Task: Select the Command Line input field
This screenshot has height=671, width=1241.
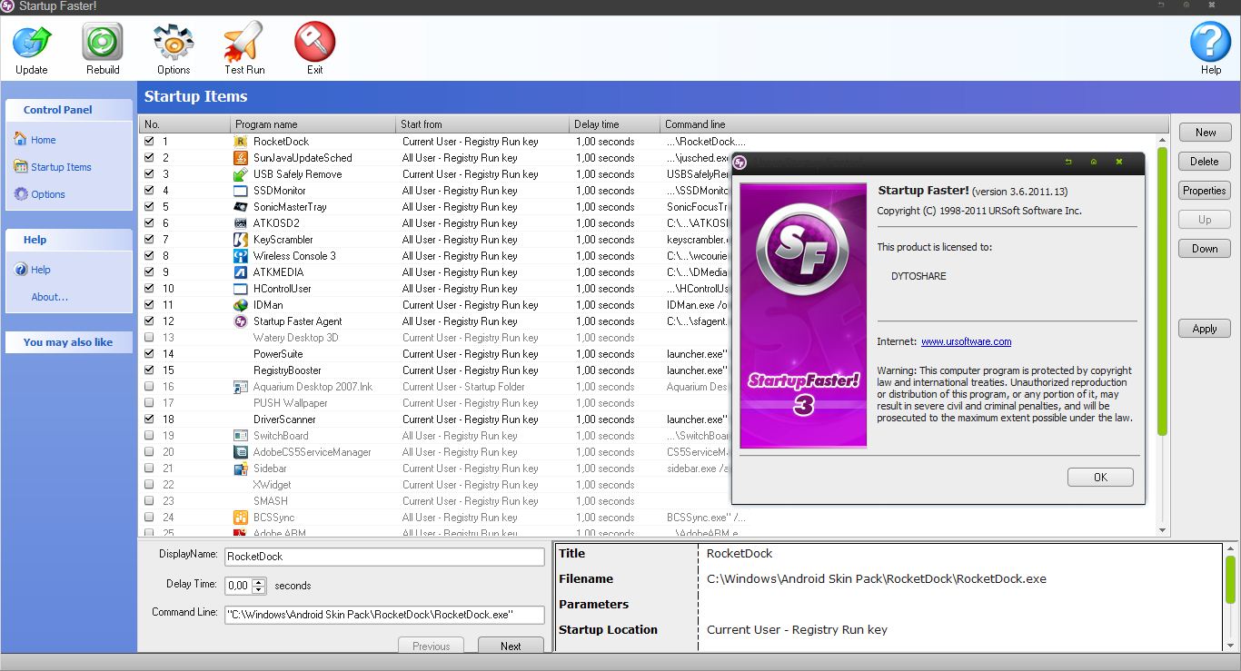Action: tap(384, 615)
